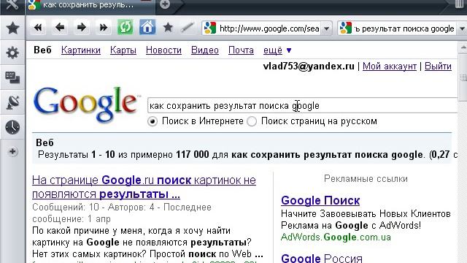The width and height of the screenshot is (467, 263).
Task: Click the Рекламные ссылки label
Action: click(x=366, y=179)
